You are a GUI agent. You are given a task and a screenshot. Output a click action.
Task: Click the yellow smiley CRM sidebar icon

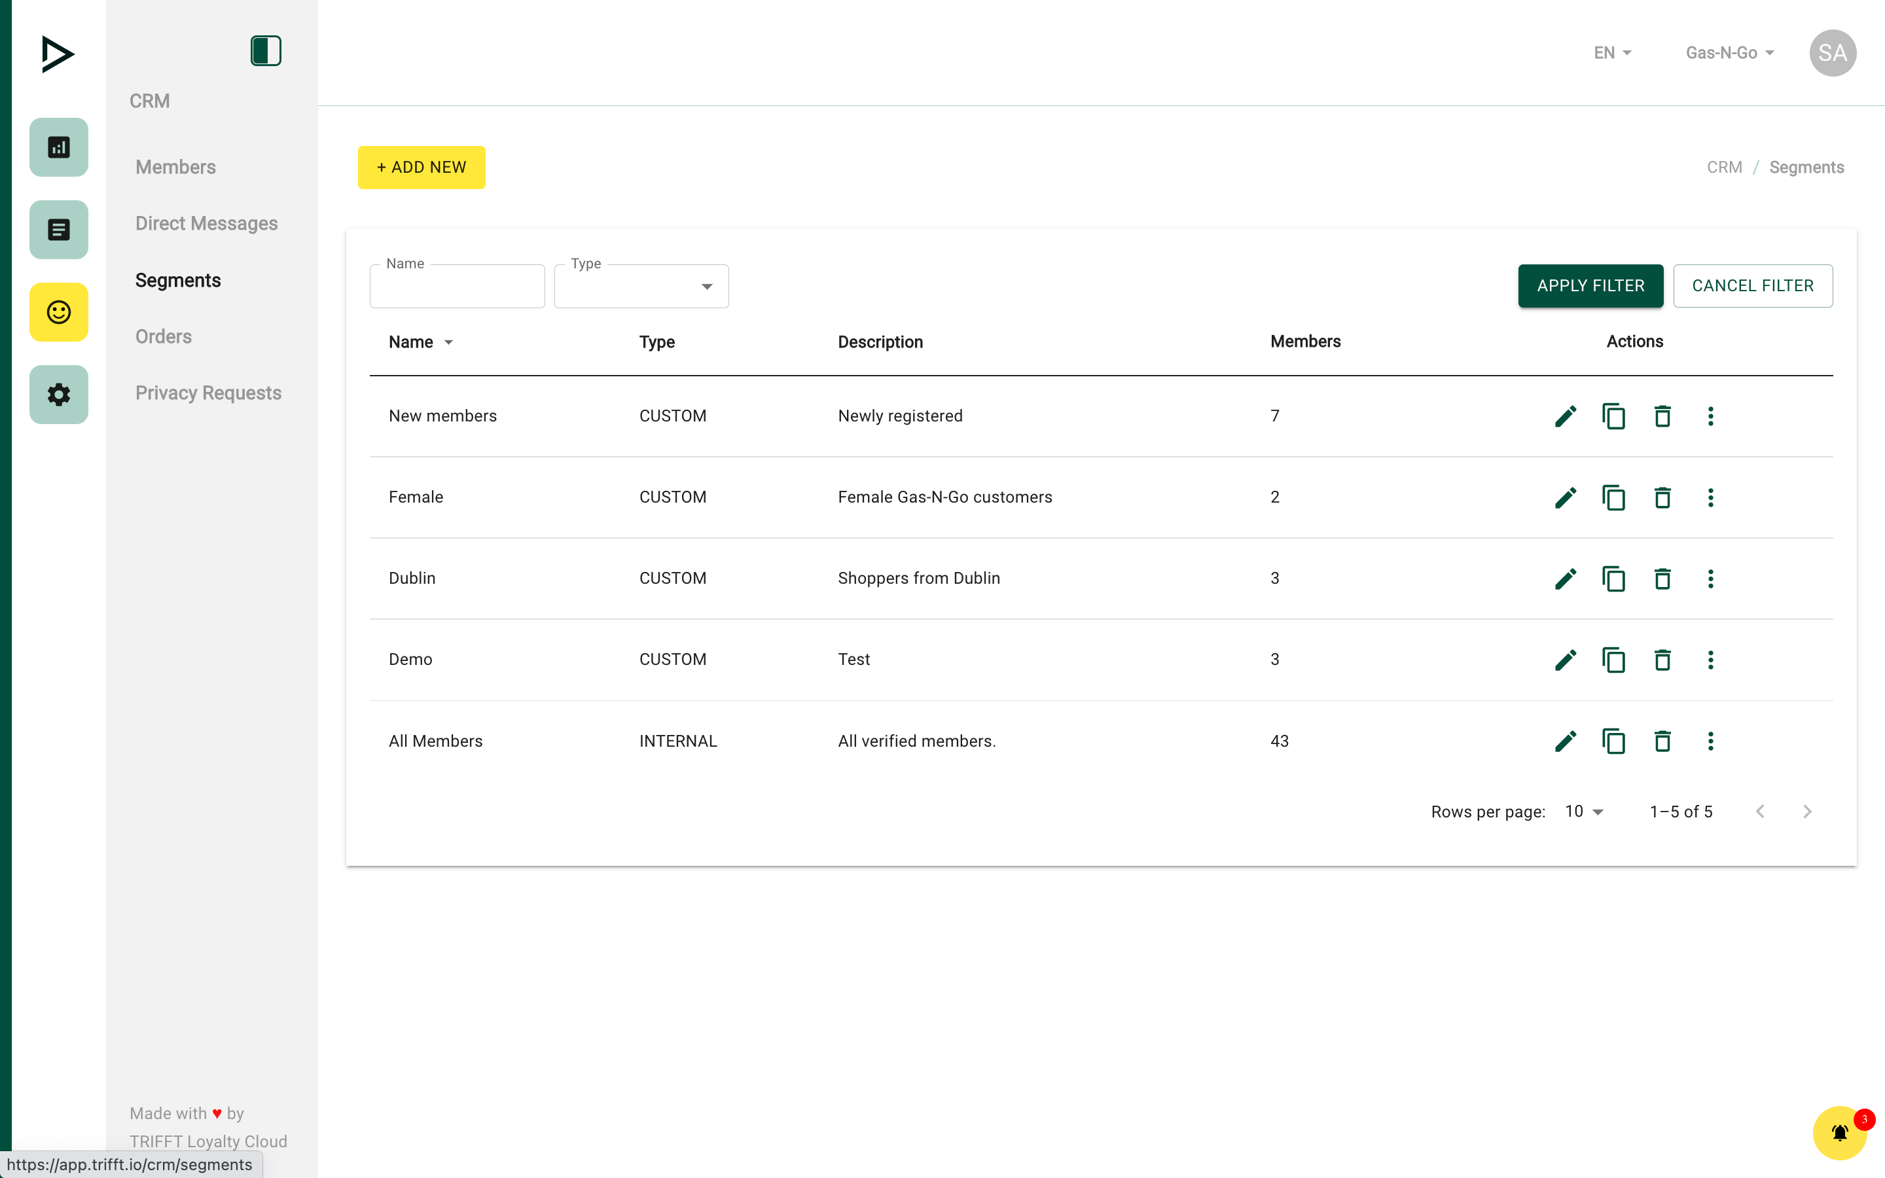[58, 312]
